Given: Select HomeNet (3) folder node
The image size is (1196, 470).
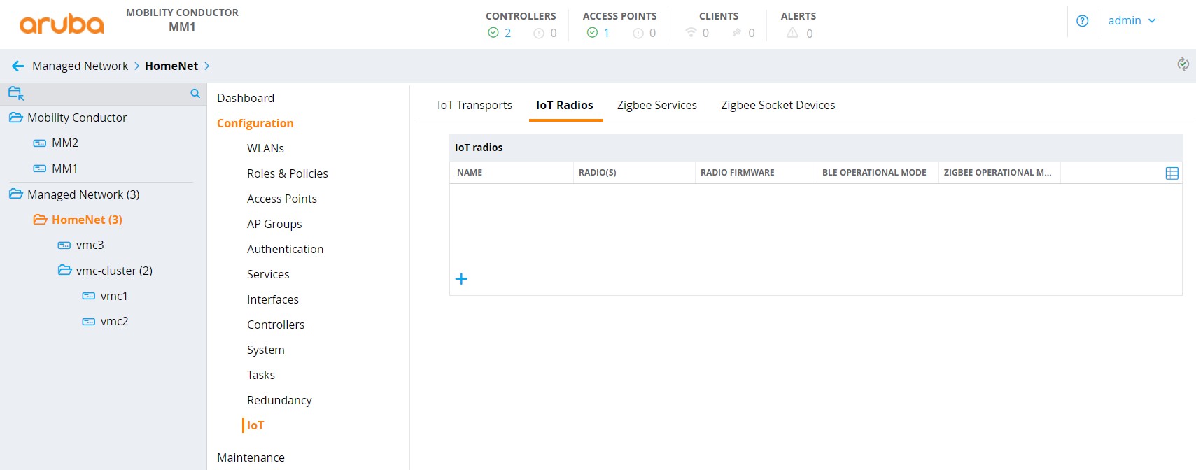Looking at the screenshot, I should pyautogui.click(x=87, y=220).
